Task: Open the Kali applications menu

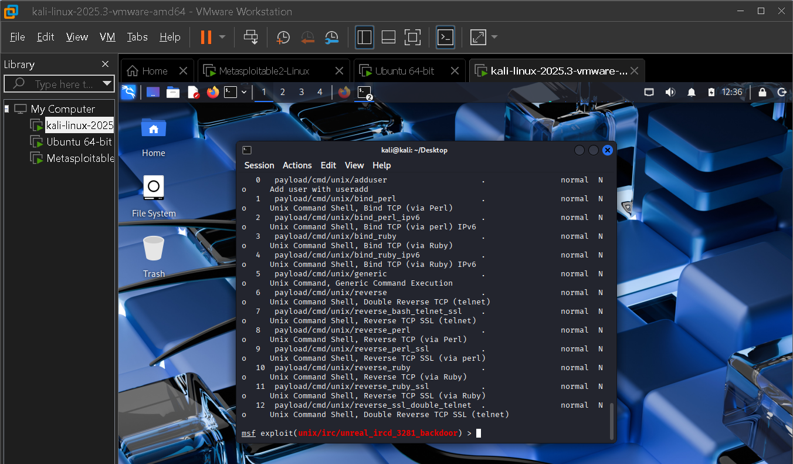Action: (x=128, y=92)
